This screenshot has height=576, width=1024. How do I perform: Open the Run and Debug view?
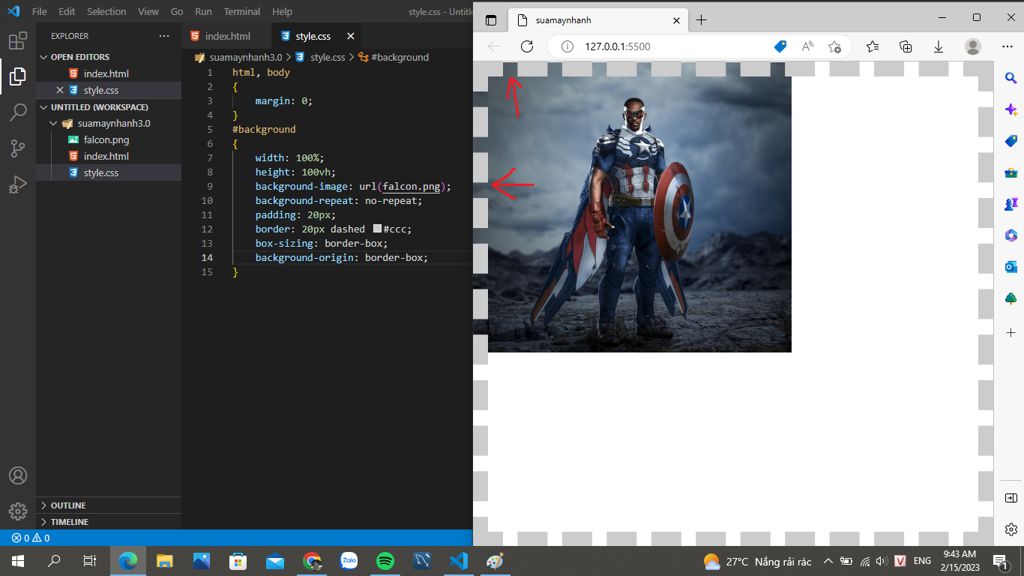tap(18, 184)
